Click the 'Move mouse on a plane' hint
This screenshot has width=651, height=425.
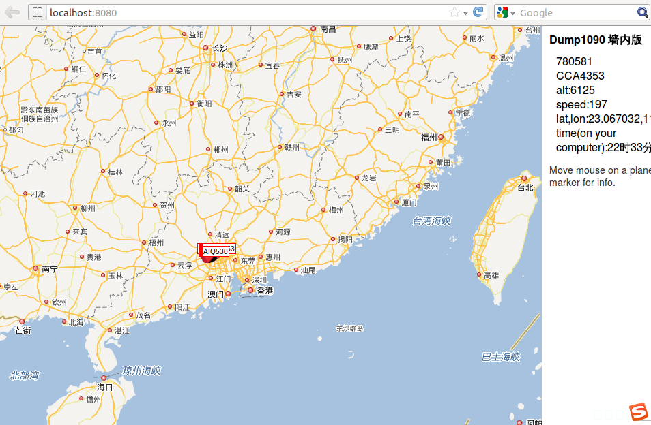[600, 176]
